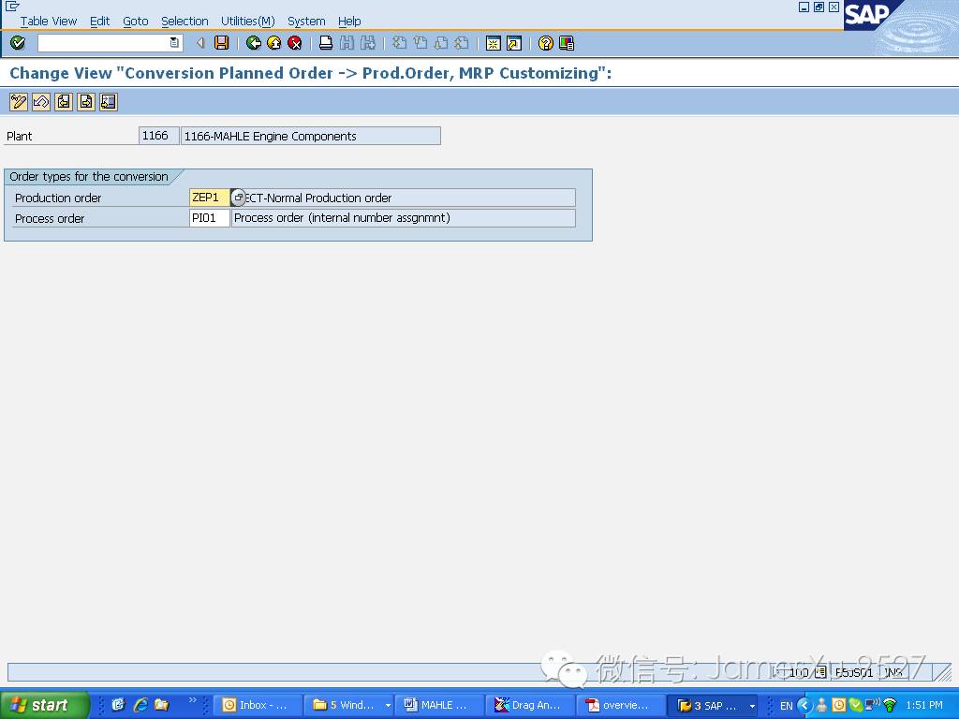The height and width of the screenshot is (719, 959).
Task: Expand the 3 SAP taskbar group
Action: 713,705
